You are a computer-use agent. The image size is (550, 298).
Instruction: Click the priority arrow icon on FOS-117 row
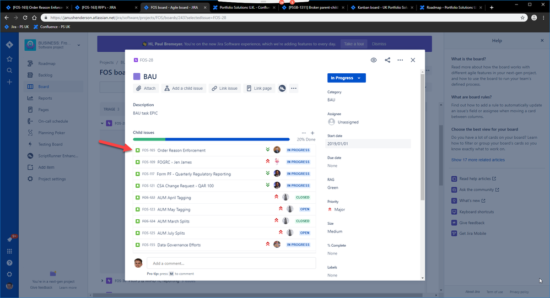[268, 174]
